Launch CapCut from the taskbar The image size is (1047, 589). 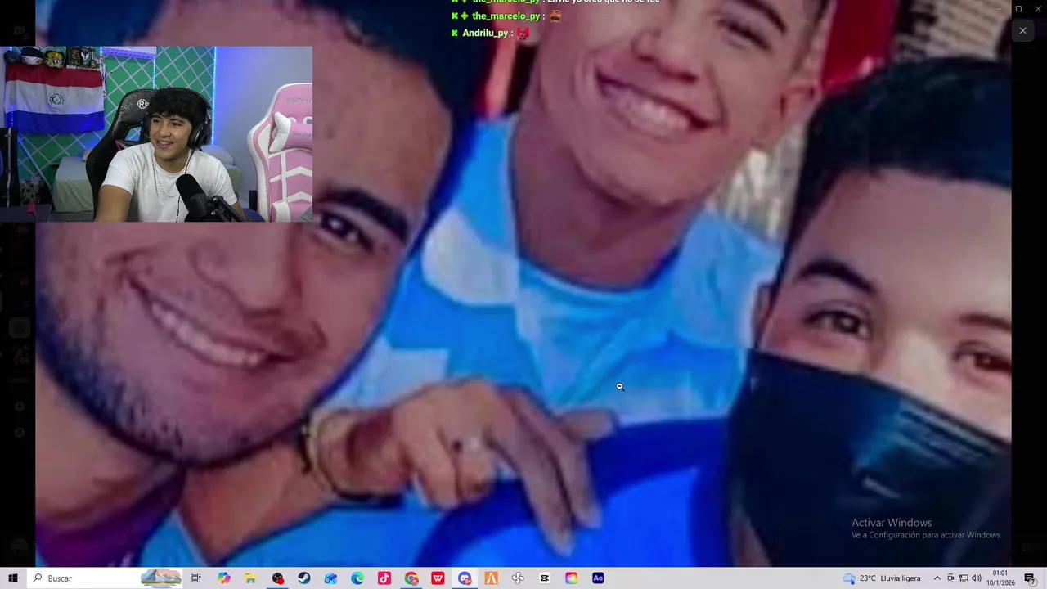[545, 578]
